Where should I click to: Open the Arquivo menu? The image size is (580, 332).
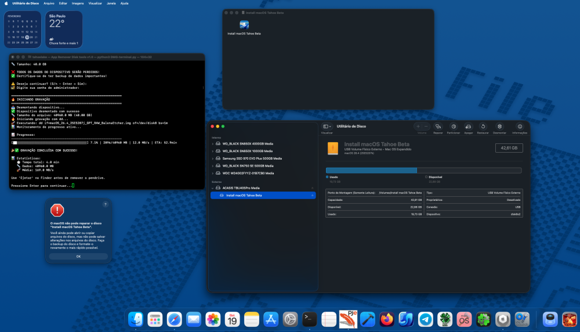[x=49, y=3]
